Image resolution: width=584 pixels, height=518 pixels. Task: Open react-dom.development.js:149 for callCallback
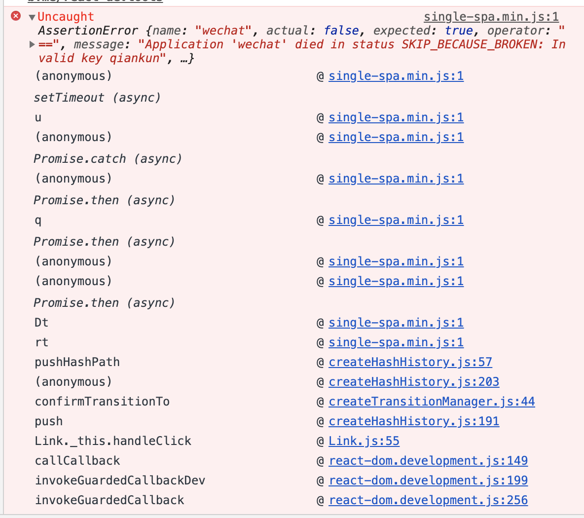(428, 460)
